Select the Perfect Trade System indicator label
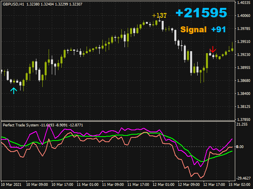The width and height of the screenshot is (253, 189). click(x=21, y=125)
